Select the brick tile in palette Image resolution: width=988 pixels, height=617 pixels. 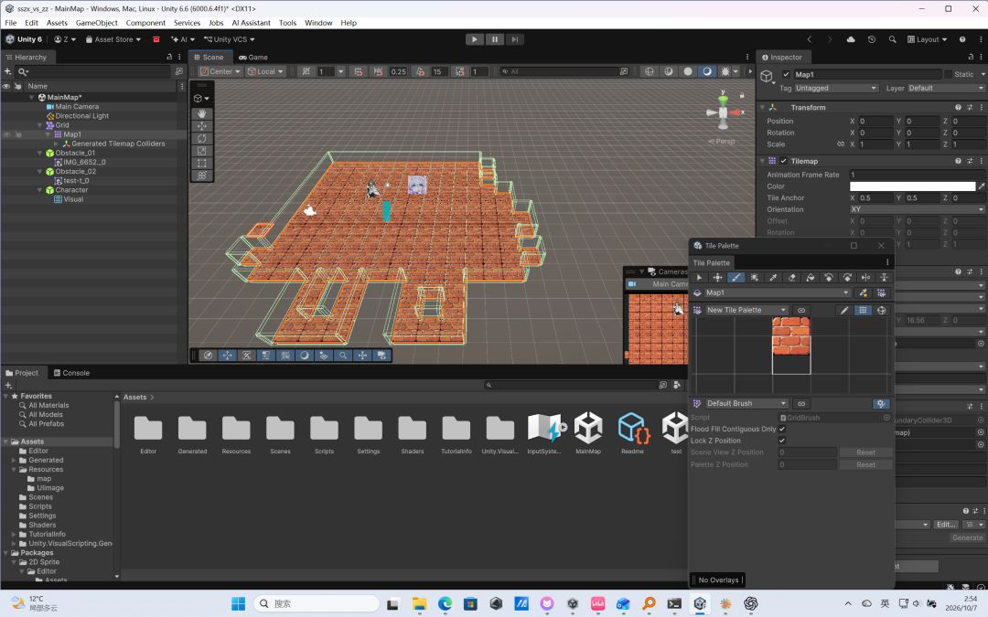[x=791, y=336]
